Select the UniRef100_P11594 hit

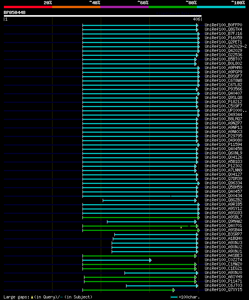pyautogui.click(x=223, y=145)
